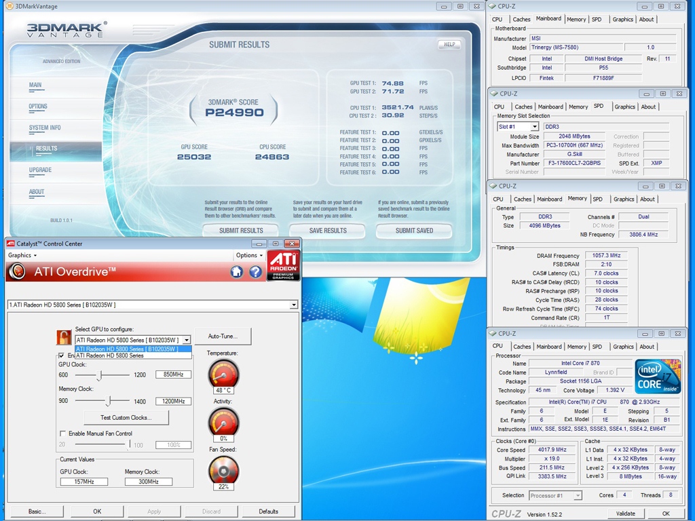Click the CPU-Z Memory window title icon
The width and height of the screenshot is (695, 521).
tap(493, 186)
